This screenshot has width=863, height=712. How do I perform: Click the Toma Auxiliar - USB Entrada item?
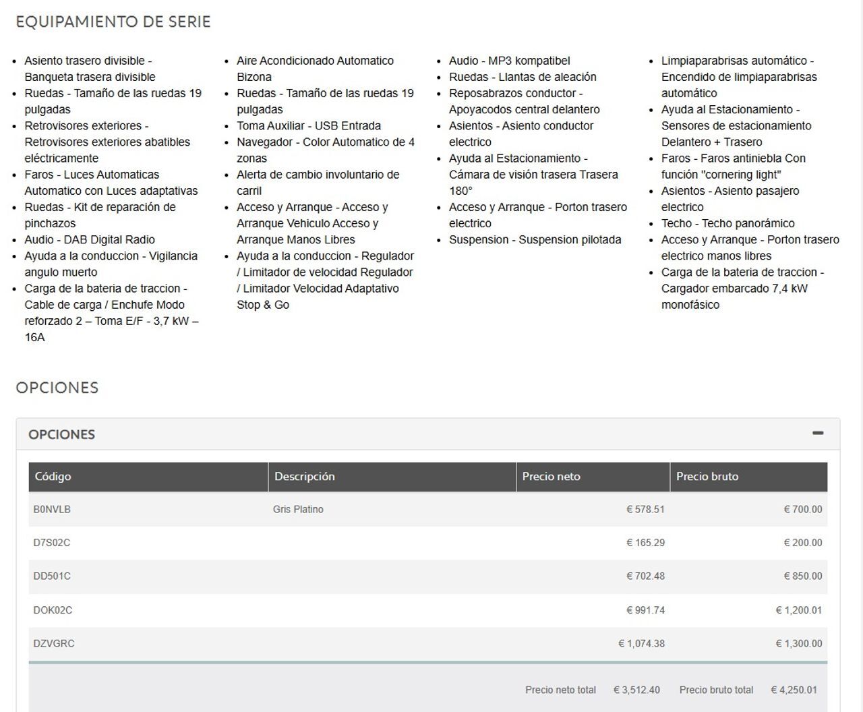coord(309,126)
